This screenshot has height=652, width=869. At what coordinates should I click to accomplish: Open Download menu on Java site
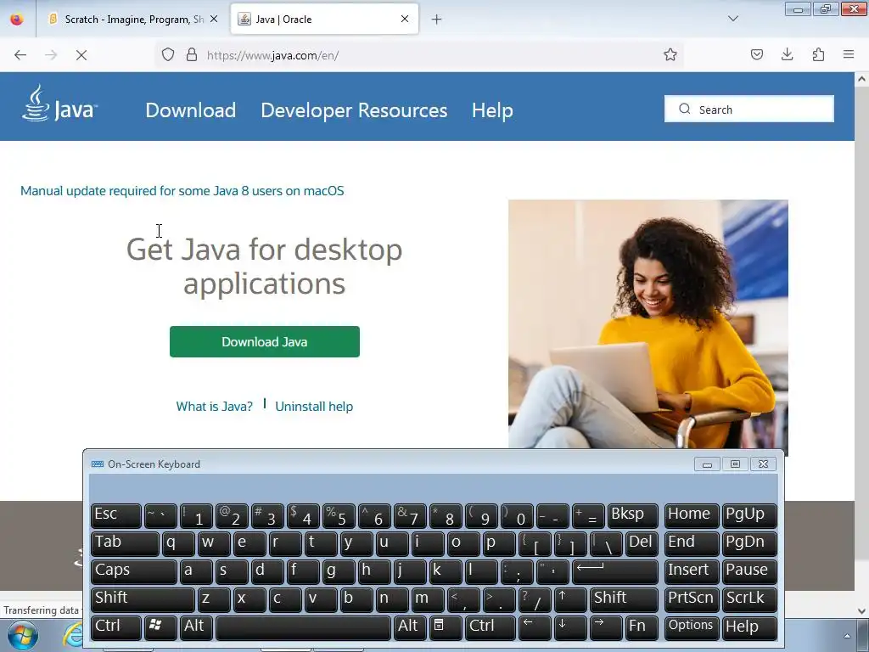191,110
